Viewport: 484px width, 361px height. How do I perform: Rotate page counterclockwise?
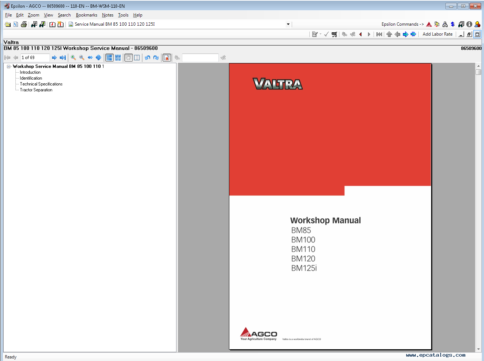click(x=148, y=58)
